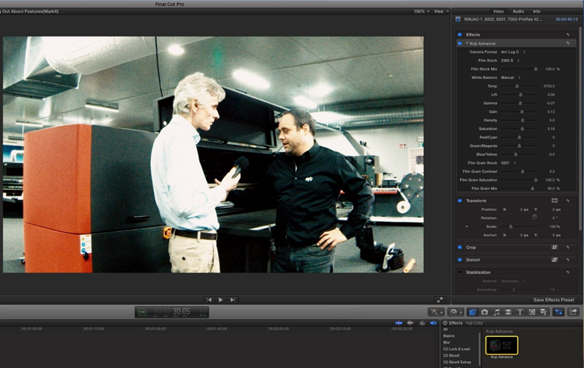This screenshot has height=368, width=584.
Task: Reset the Effects section arrow
Action: [x=568, y=35]
